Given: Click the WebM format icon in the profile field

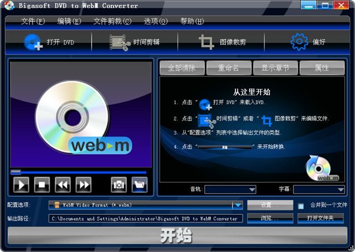Looking at the screenshot, I should 57,205.
